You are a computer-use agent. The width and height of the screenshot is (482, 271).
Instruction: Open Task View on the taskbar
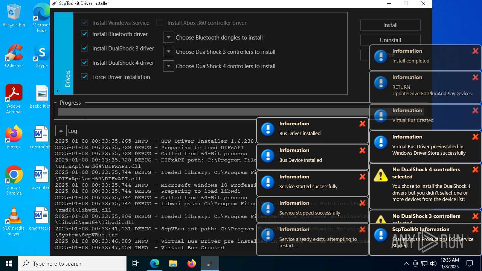136,263
